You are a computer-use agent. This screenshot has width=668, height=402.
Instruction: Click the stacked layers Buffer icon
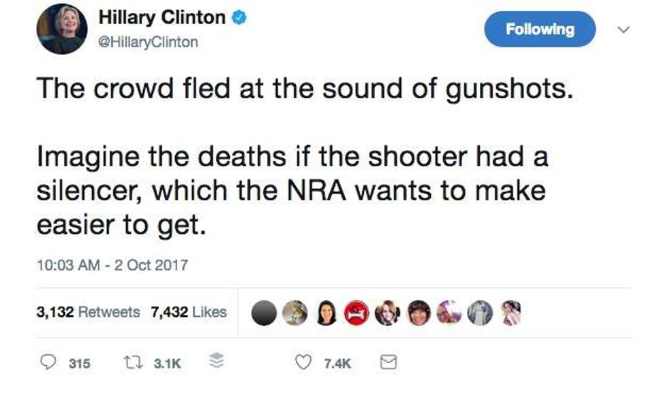tap(215, 363)
